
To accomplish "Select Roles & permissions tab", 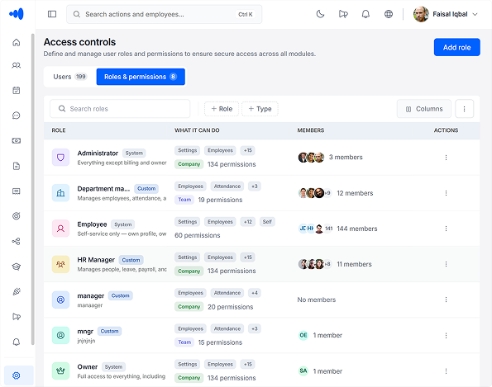I will [141, 77].
